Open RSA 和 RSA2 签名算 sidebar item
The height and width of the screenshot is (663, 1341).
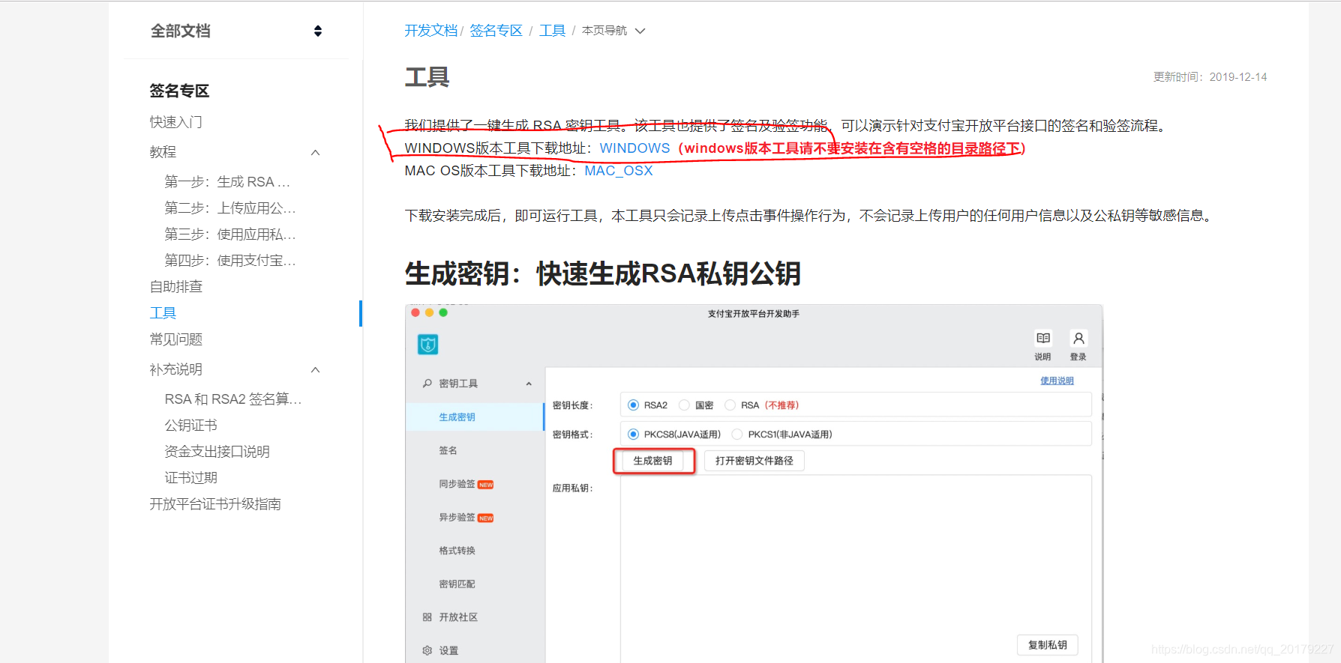233,399
